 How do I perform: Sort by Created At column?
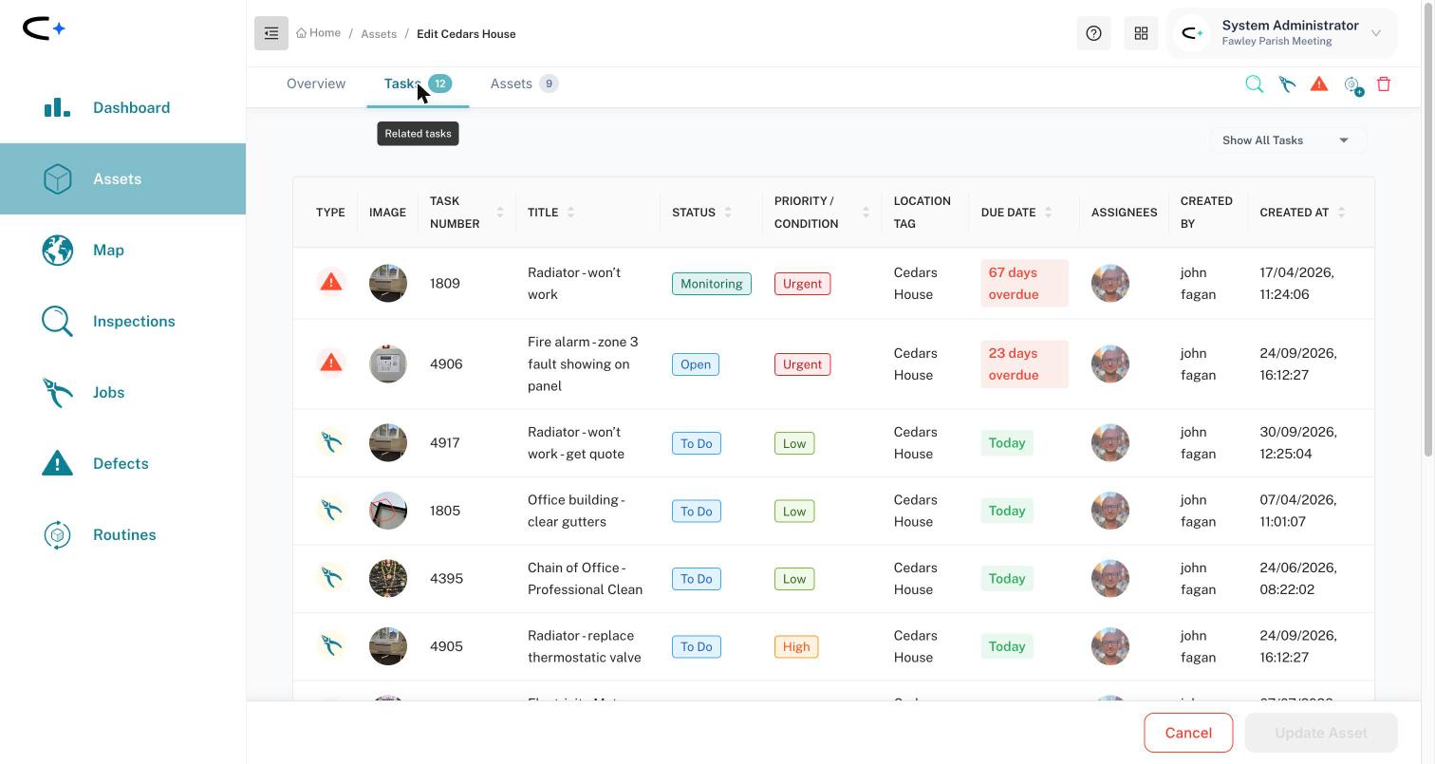click(x=1341, y=213)
